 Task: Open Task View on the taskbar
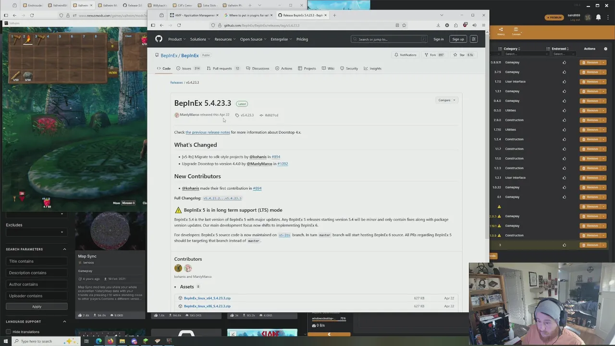coord(86,341)
